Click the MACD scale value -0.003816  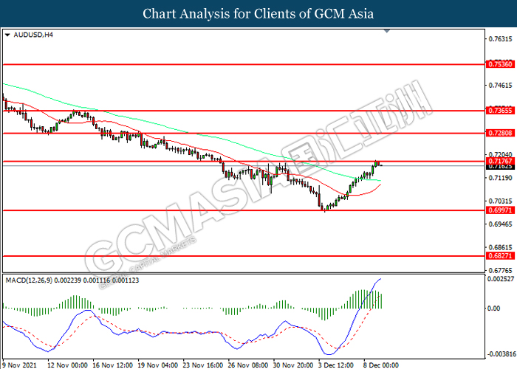click(x=501, y=354)
